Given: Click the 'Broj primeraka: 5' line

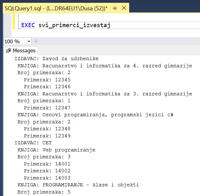Looking at the screenshot, I should click(44, 192).
